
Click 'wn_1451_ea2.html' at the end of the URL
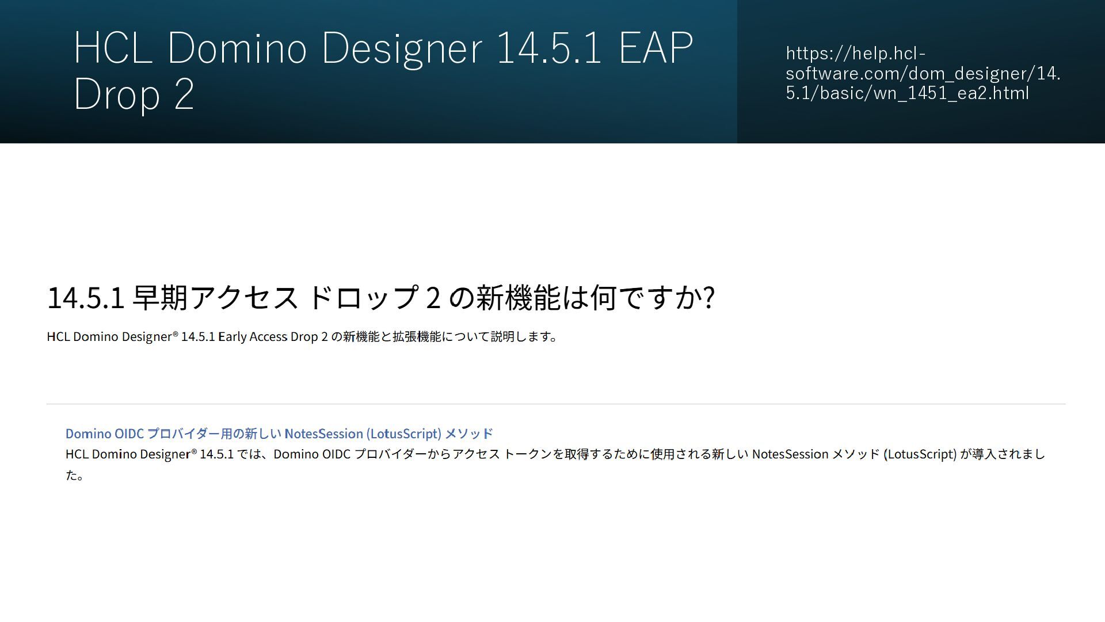click(x=951, y=93)
